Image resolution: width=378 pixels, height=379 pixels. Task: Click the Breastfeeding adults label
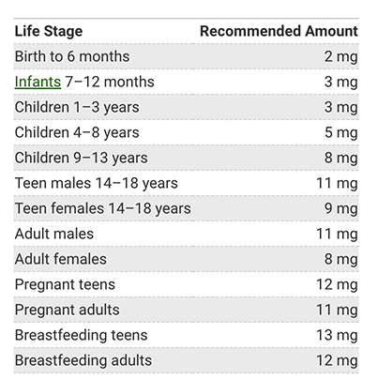83,360
